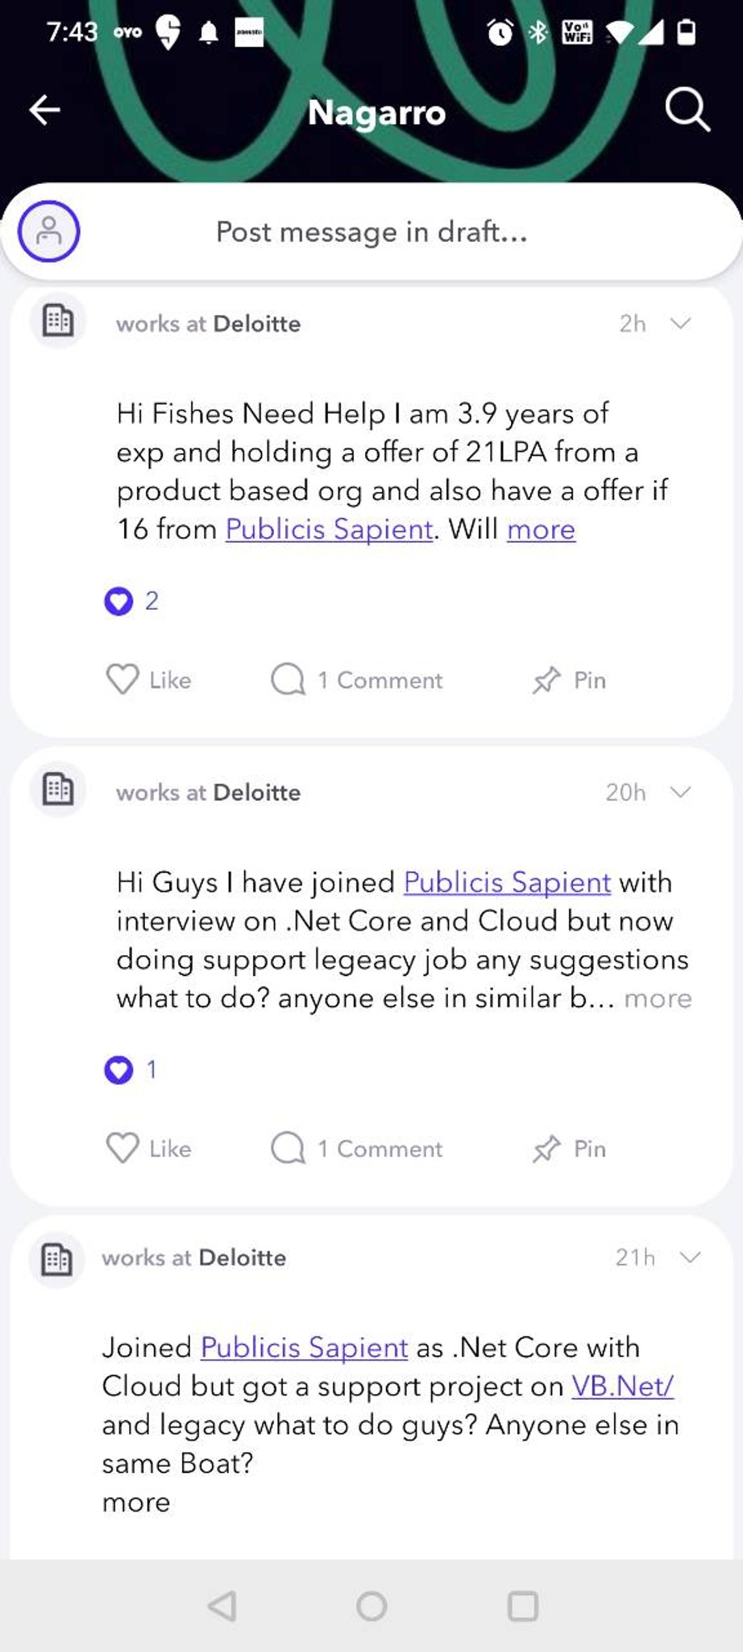Tap the Android home navigation button

pos(371,1606)
